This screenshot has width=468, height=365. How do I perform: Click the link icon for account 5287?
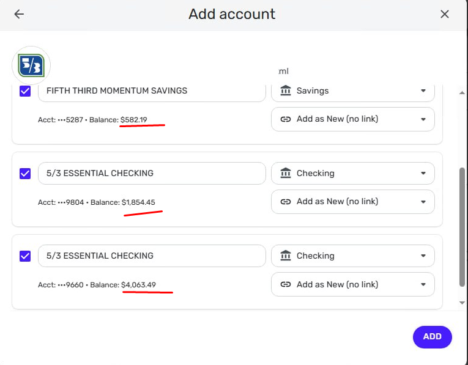click(x=286, y=119)
